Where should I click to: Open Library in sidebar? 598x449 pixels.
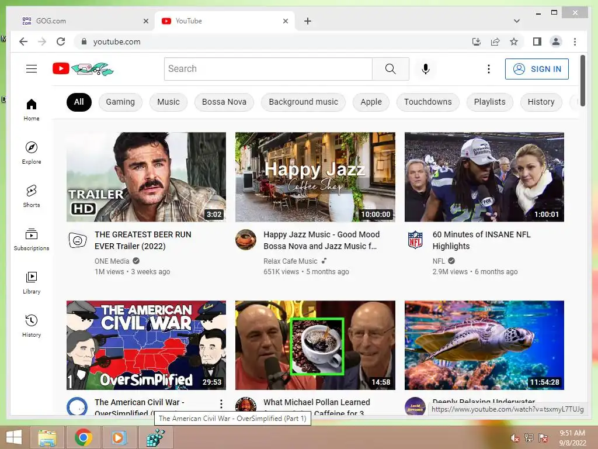(32, 282)
